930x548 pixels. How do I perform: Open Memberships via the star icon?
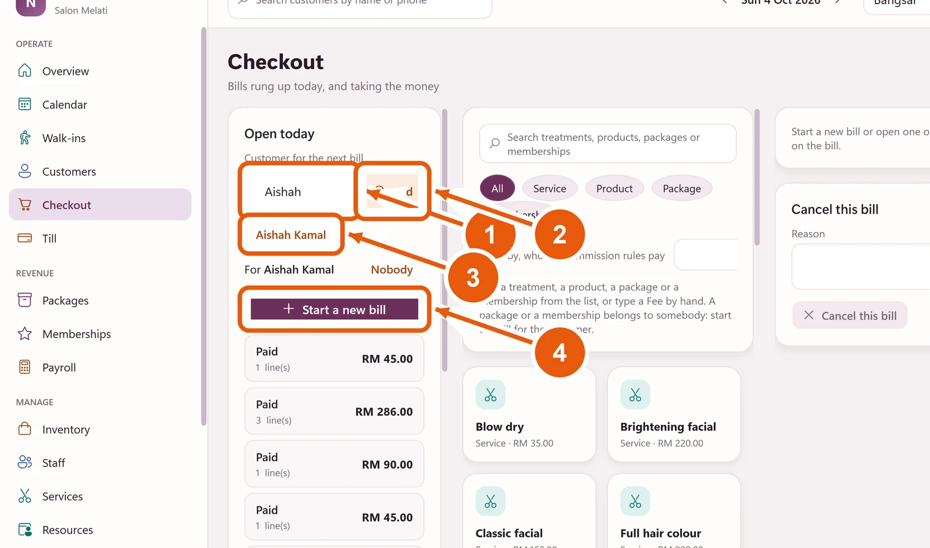pyautogui.click(x=24, y=334)
